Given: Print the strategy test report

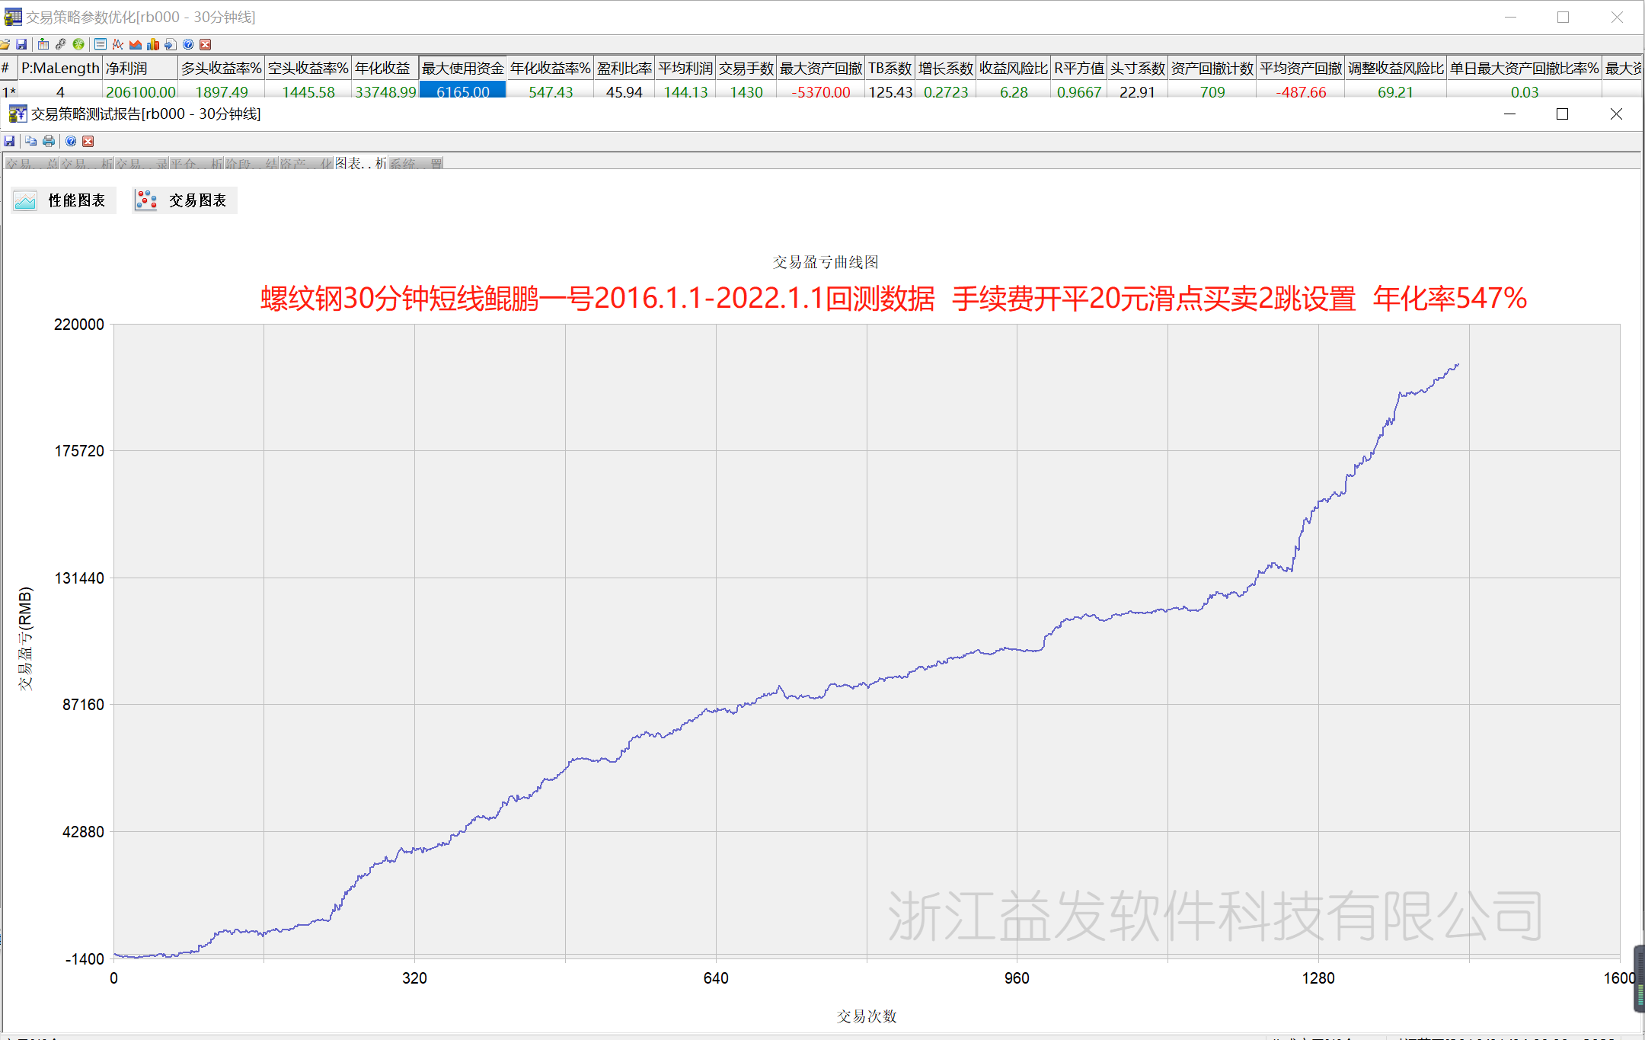Looking at the screenshot, I should point(49,141).
